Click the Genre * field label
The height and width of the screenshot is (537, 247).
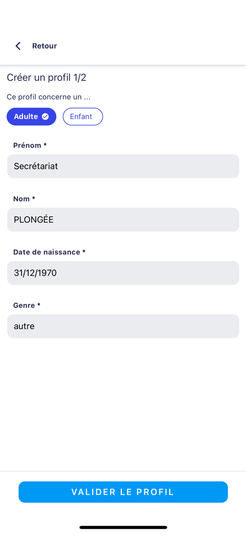click(27, 306)
